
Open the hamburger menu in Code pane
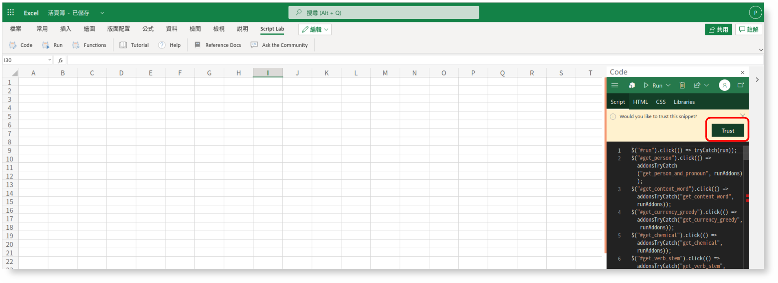(615, 85)
